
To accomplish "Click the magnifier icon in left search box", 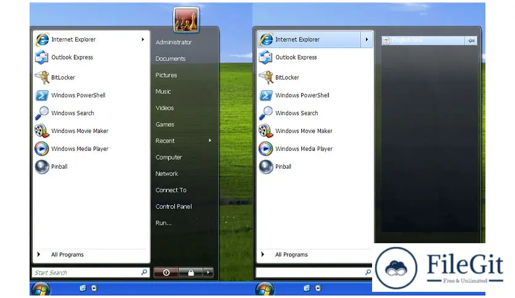I will click(144, 272).
